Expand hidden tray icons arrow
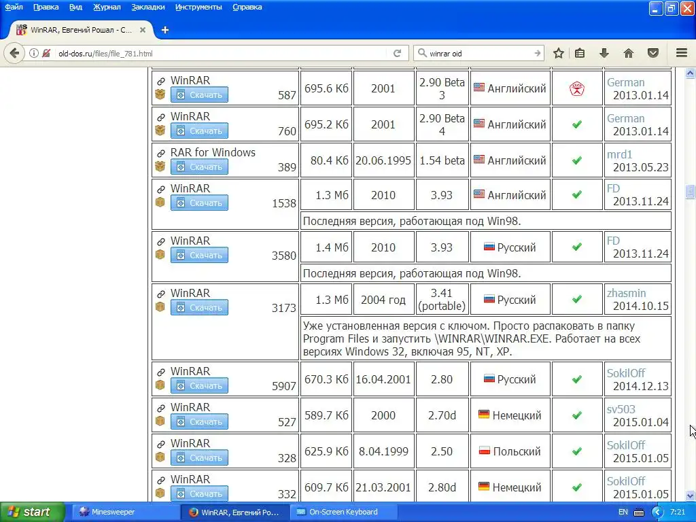The height and width of the screenshot is (522, 696). tap(657, 512)
